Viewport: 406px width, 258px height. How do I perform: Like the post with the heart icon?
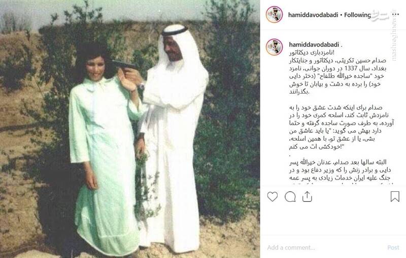(x=273, y=197)
